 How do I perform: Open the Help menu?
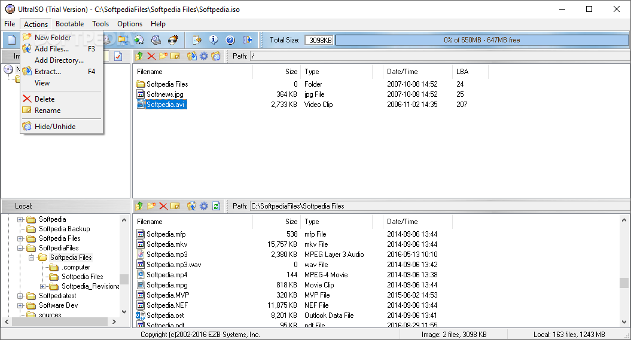158,24
